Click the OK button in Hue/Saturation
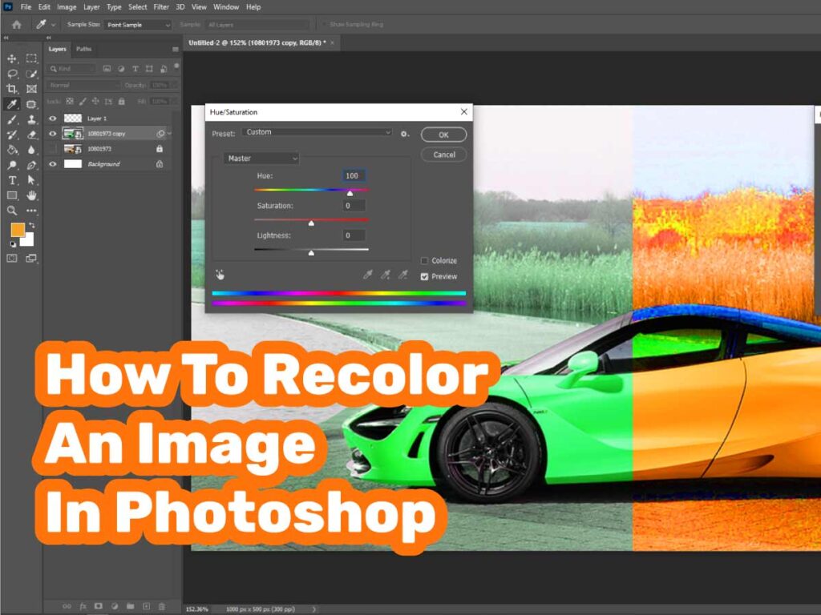This screenshot has height=615, width=821. coord(443,135)
